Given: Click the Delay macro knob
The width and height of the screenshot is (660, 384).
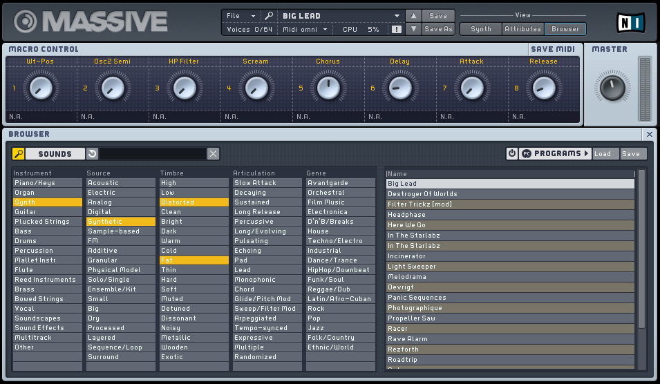Looking at the screenshot, I should [x=400, y=88].
